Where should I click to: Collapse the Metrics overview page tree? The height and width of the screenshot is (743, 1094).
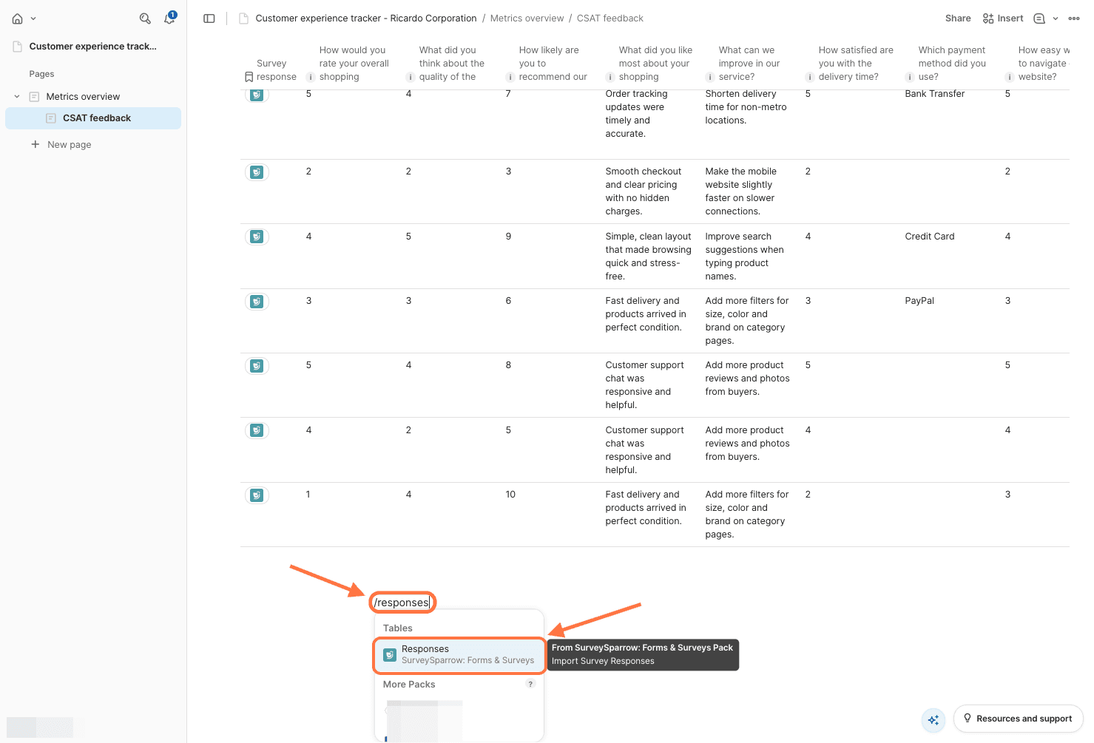coord(17,97)
